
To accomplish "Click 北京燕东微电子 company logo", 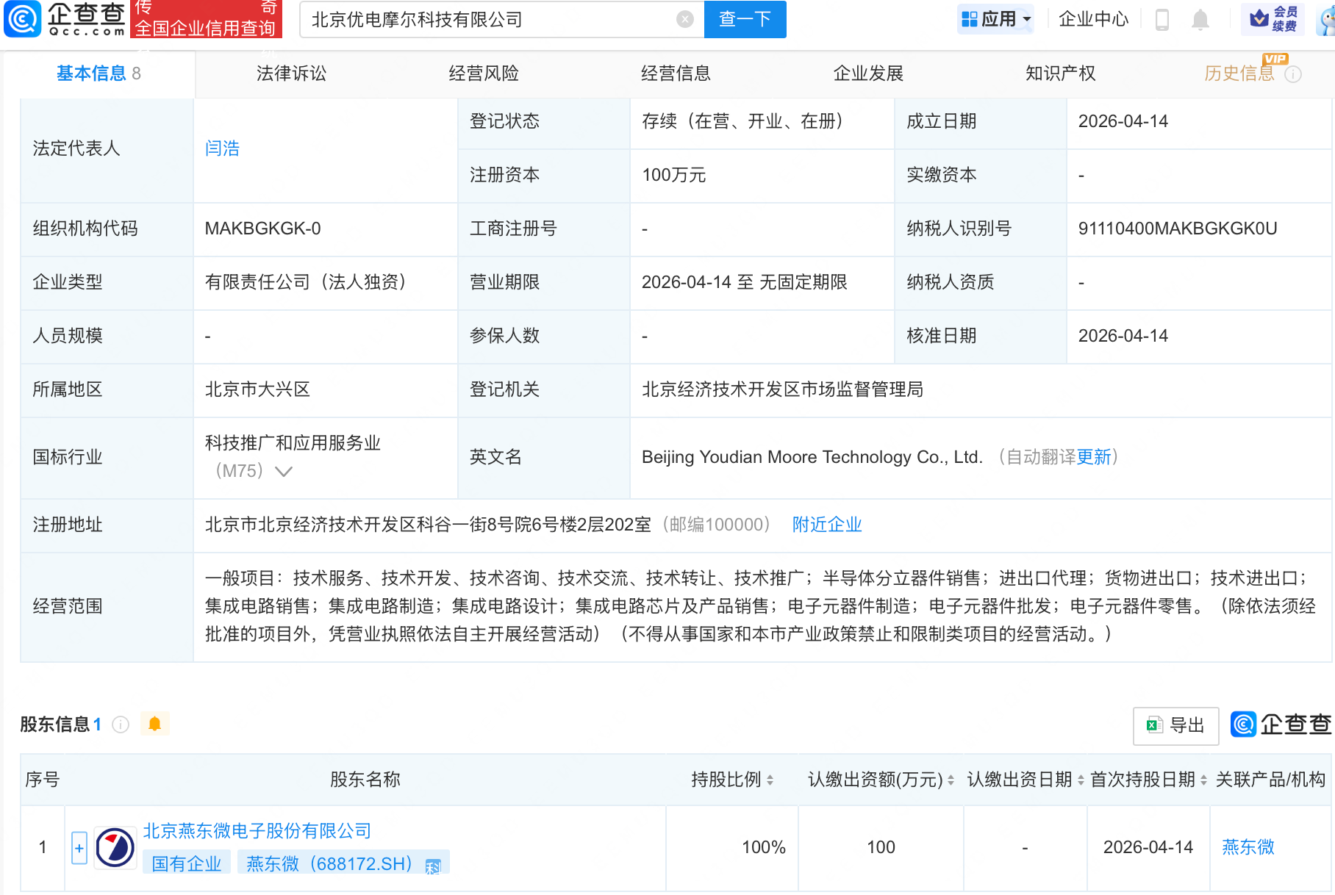I will [x=115, y=847].
